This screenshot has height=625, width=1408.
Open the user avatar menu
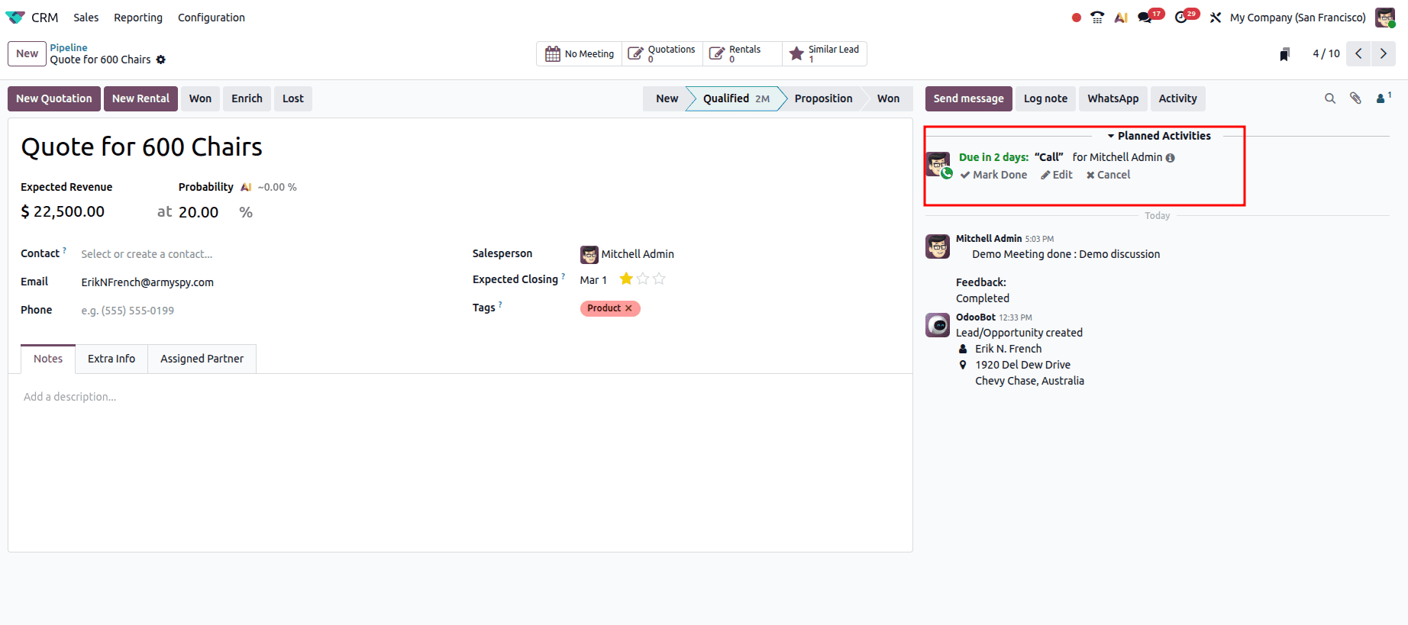pos(1385,18)
